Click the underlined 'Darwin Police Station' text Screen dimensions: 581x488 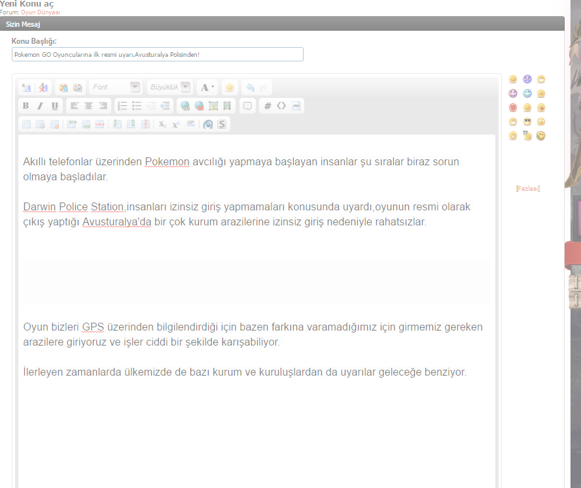click(73, 207)
